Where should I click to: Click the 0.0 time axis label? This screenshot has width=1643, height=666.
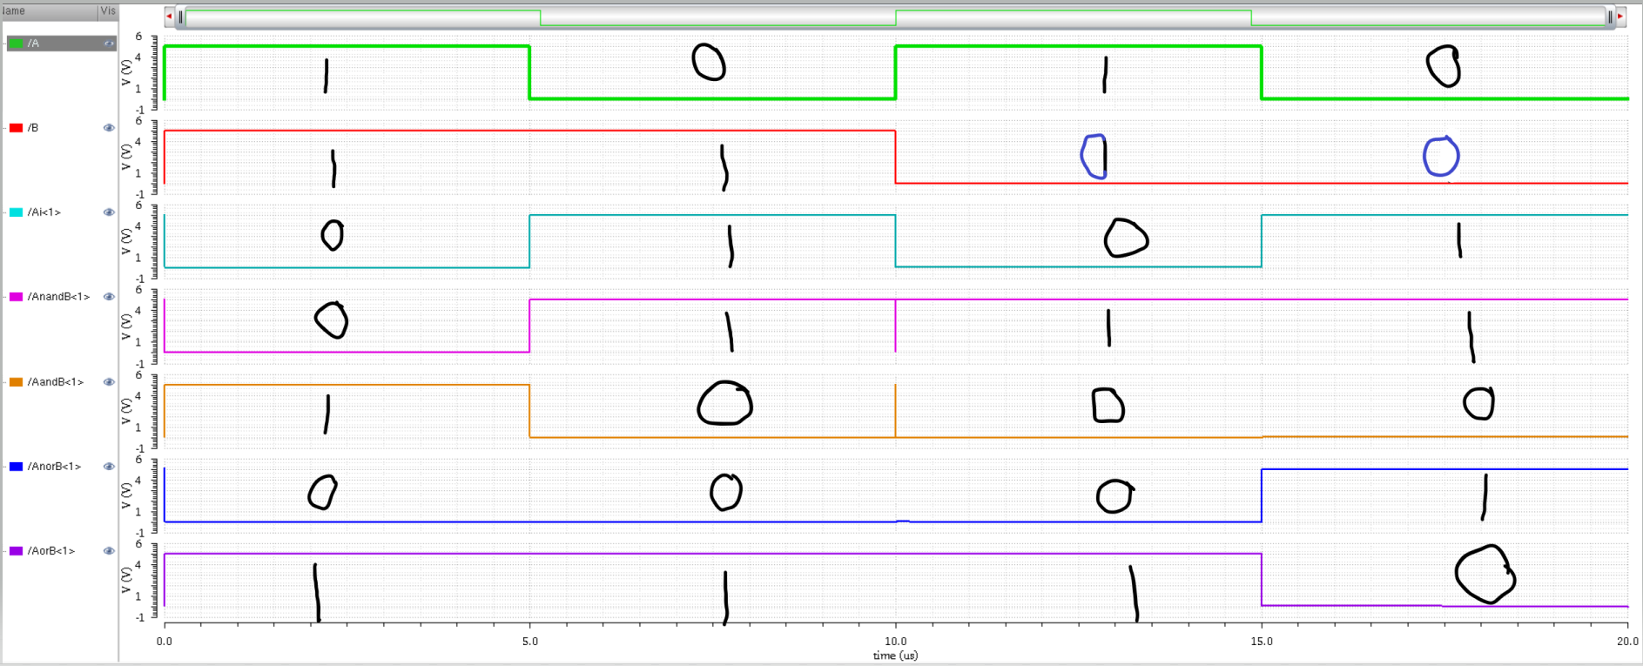click(165, 642)
